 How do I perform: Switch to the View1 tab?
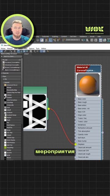(27, 54)
